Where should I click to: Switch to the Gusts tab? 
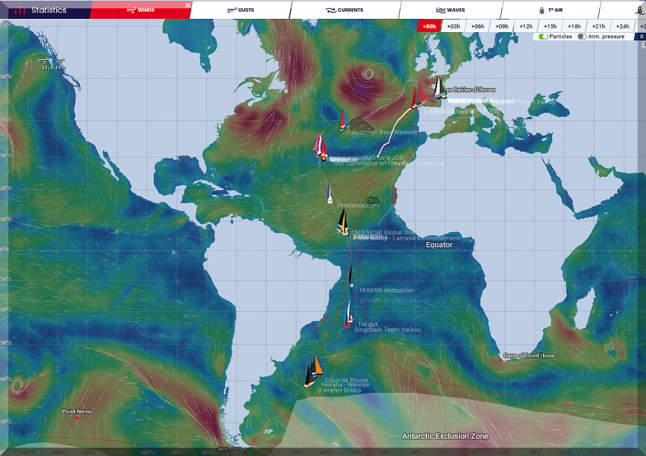(x=240, y=10)
